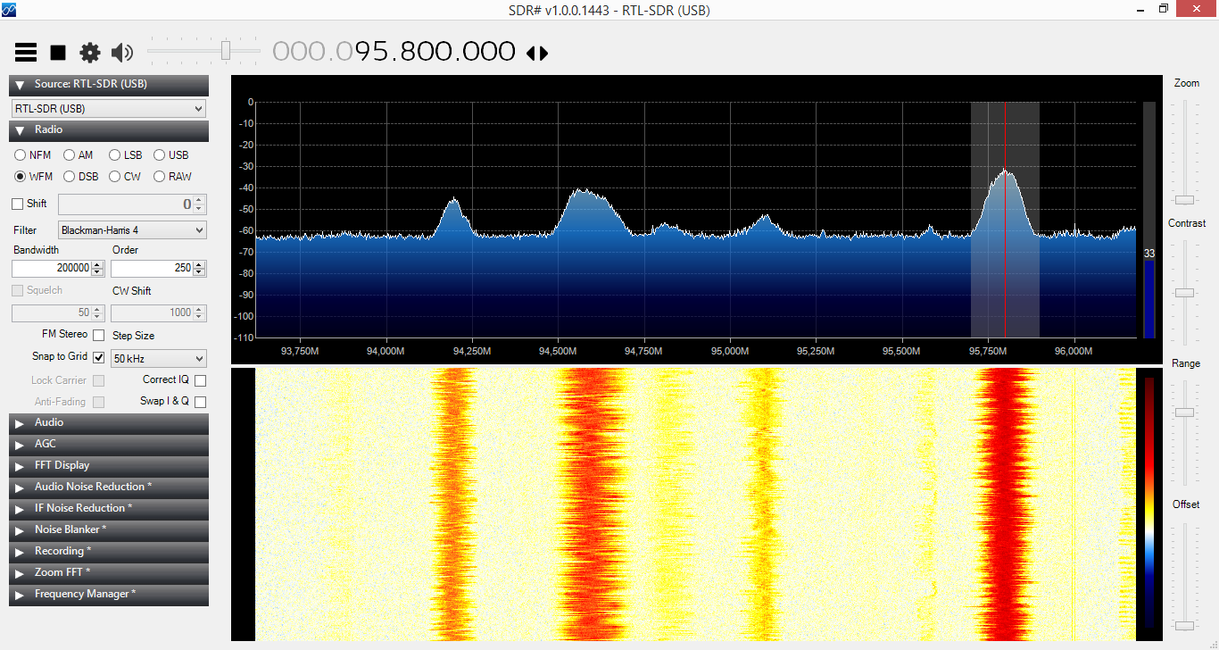
Task: Select the NFM radio mode
Action: [x=21, y=155]
